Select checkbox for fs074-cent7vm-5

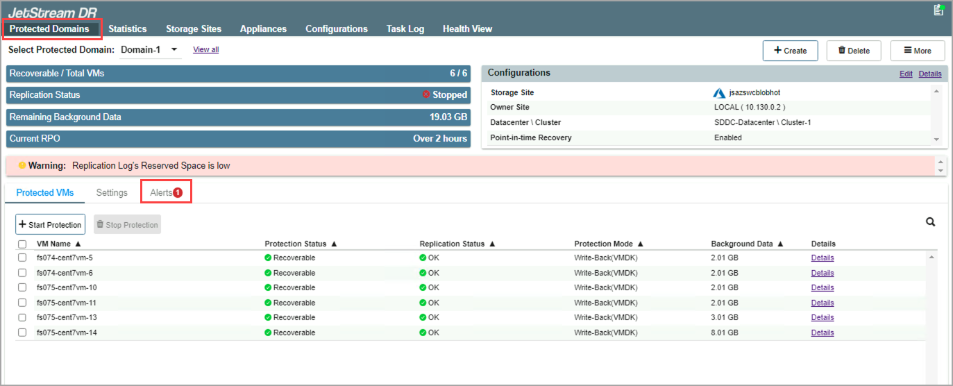point(22,258)
